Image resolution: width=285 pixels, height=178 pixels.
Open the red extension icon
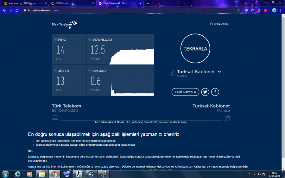tap(265, 10)
